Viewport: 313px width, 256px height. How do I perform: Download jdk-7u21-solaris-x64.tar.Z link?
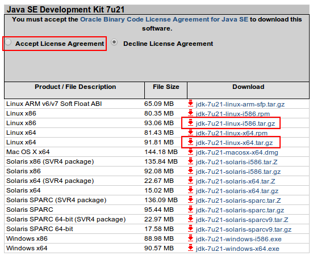click(235, 181)
